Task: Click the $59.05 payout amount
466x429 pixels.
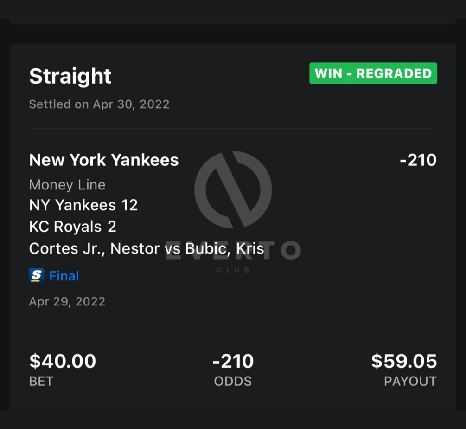Action: pyautogui.click(x=404, y=361)
